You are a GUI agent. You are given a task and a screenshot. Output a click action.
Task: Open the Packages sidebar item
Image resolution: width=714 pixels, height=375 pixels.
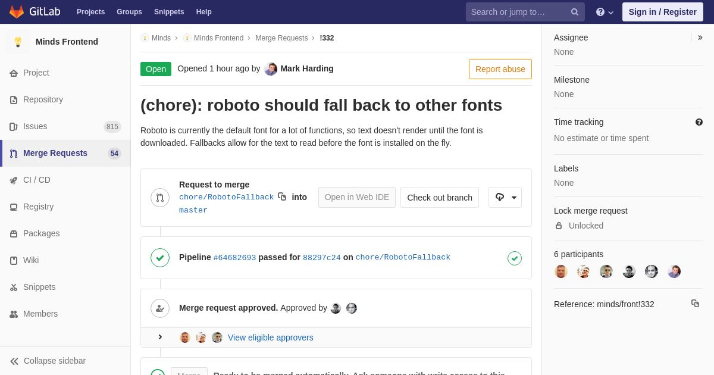[65, 233]
